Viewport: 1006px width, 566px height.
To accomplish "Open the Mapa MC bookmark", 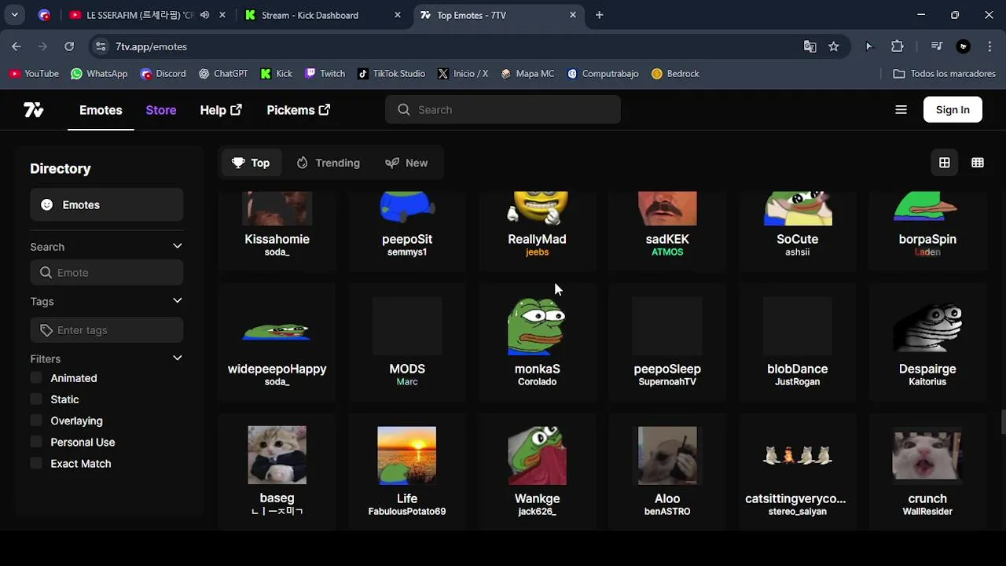I will coord(527,74).
